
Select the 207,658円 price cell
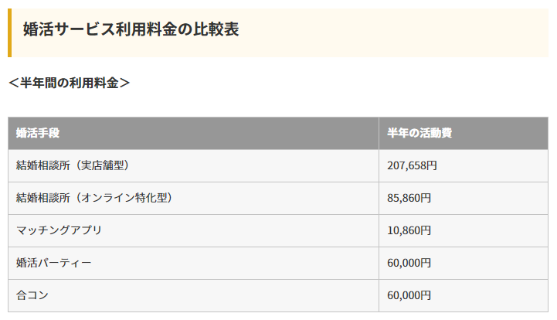pyautogui.click(x=413, y=165)
